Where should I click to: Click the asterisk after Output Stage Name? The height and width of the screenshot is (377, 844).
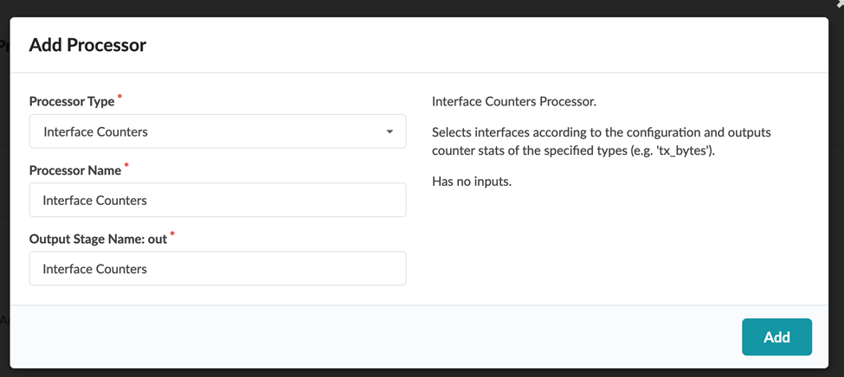tap(172, 234)
